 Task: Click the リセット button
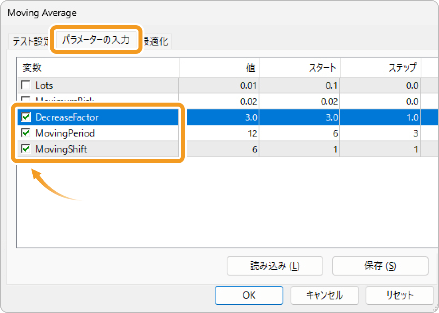click(x=399, y=295)
